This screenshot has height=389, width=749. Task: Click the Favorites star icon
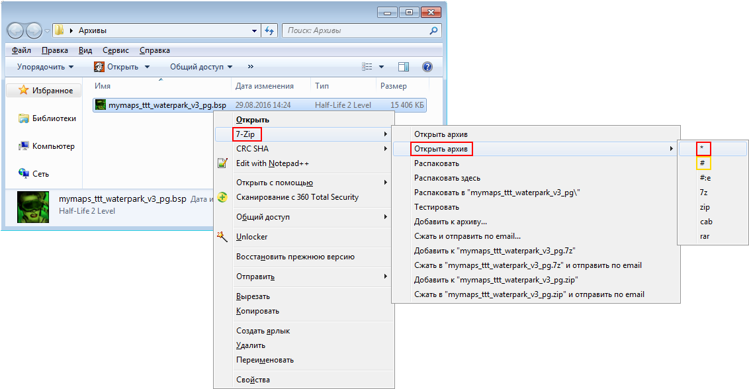[23, 90]
